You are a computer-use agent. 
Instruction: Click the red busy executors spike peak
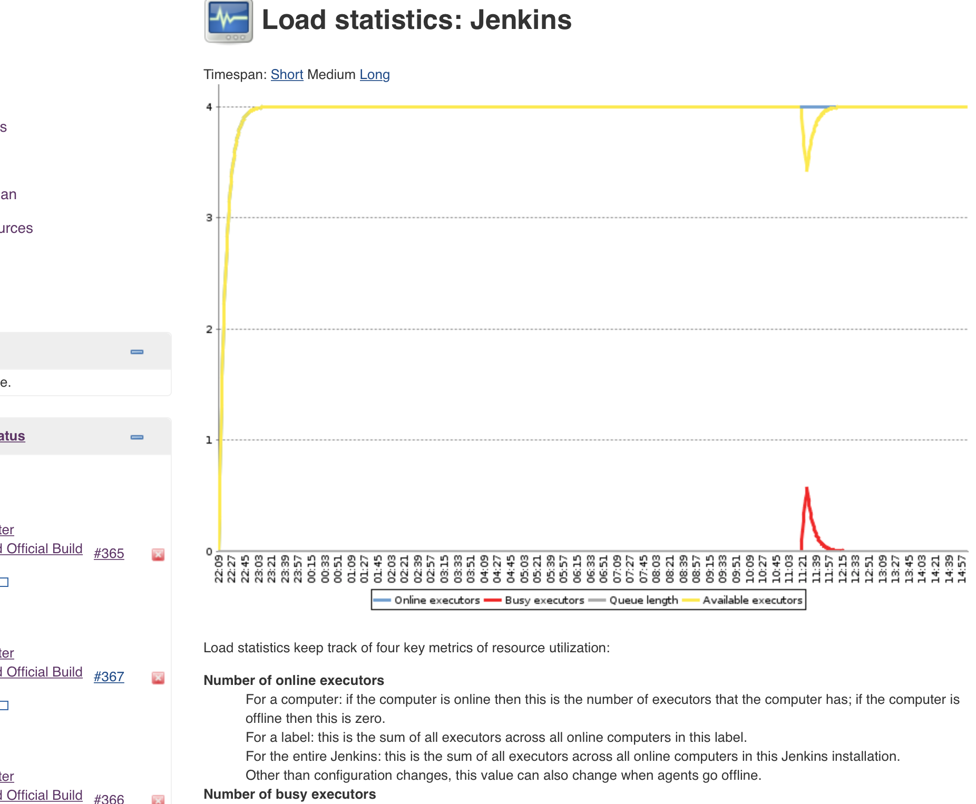(x=807, y=489)
